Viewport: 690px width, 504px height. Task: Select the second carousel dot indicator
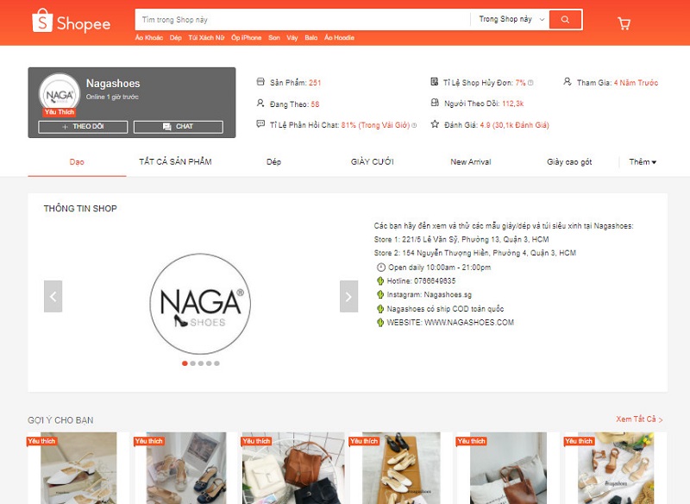click(192, 363)
